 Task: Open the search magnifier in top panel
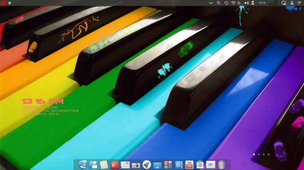click(x=219, y=3)
